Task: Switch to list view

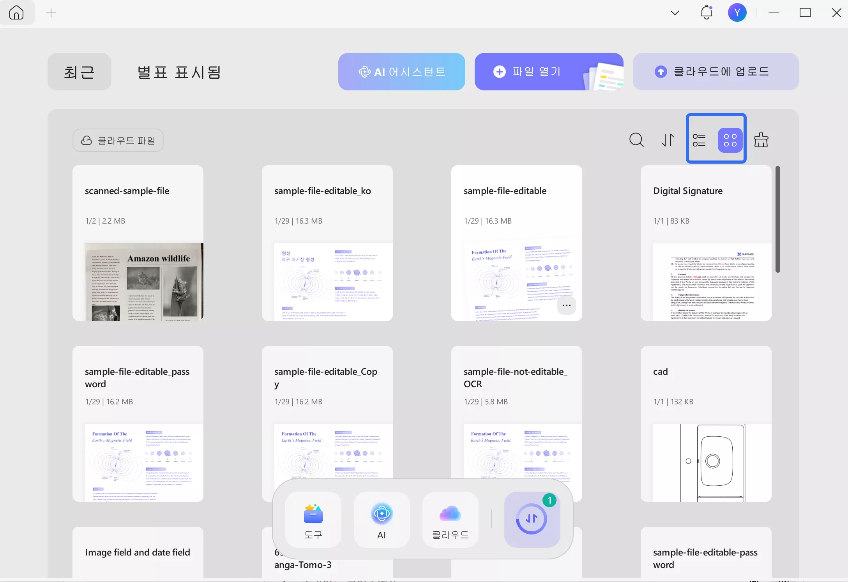Action: 699,140
